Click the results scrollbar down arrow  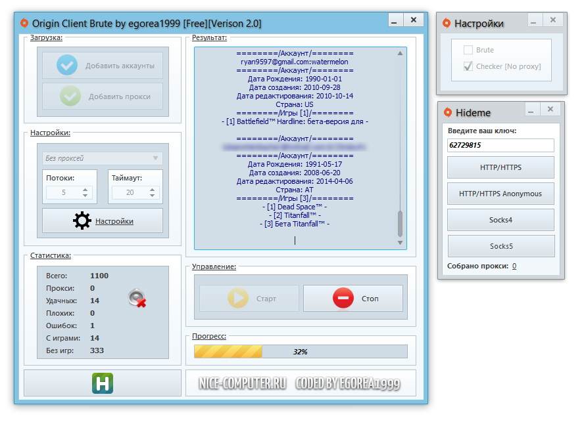pyautogui.click(x=400, y=243)
